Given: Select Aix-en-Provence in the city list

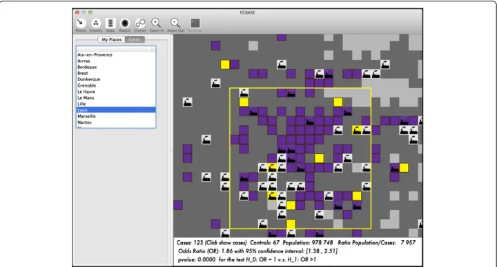Looking at the screenshot, I should coord(116,54).
